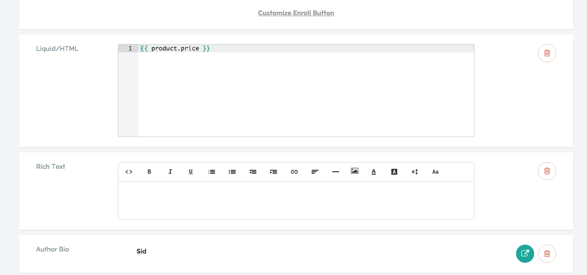Insert an unordered bullet list
The width and height of the screenshot is (587, 275).
(232, 172)
